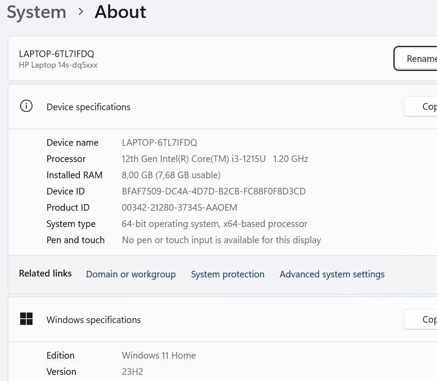Click the Device ID value text
Screen dimensions: 437x381
[213, 191]
